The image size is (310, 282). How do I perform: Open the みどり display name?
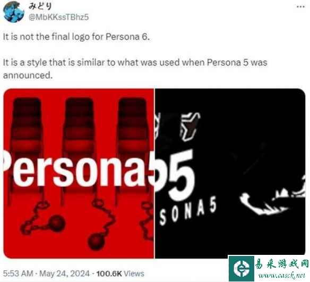(x=40, y=6)
